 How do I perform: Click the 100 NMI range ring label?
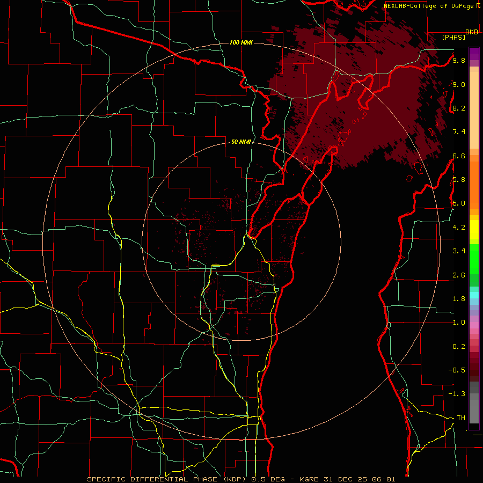[x=241, y=42]
